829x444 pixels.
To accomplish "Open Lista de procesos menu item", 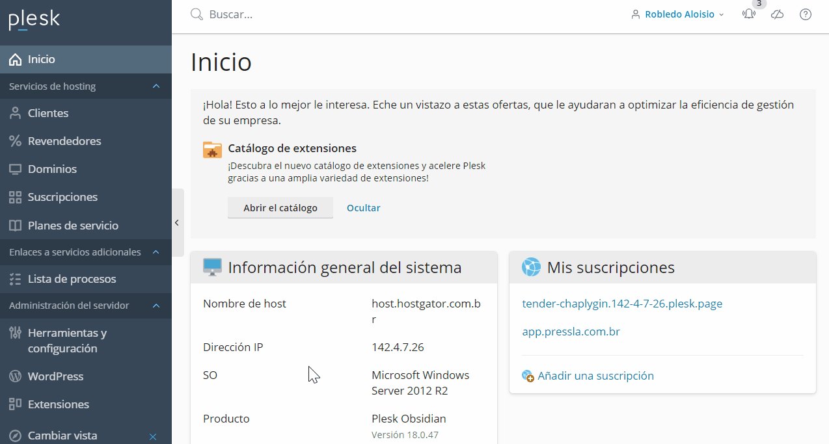I will [86, 279].
